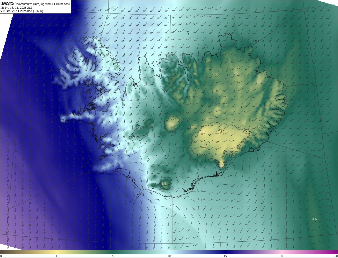
Task: Click the 30 tick on the color scale
Action: [281, 256]
